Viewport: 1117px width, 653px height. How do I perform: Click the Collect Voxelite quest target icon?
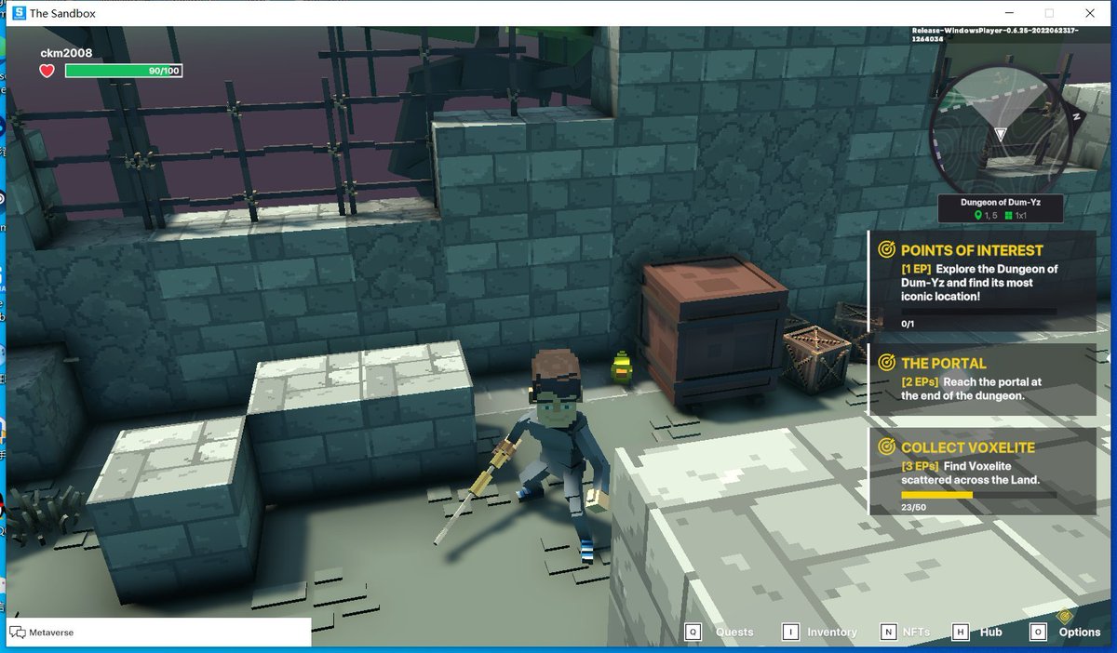tap(886, 446)
